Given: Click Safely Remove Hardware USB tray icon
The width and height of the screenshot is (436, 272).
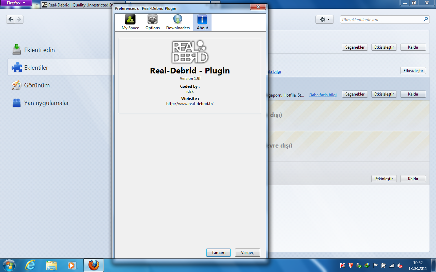Looking at the screenshot, I should (359, 266).
